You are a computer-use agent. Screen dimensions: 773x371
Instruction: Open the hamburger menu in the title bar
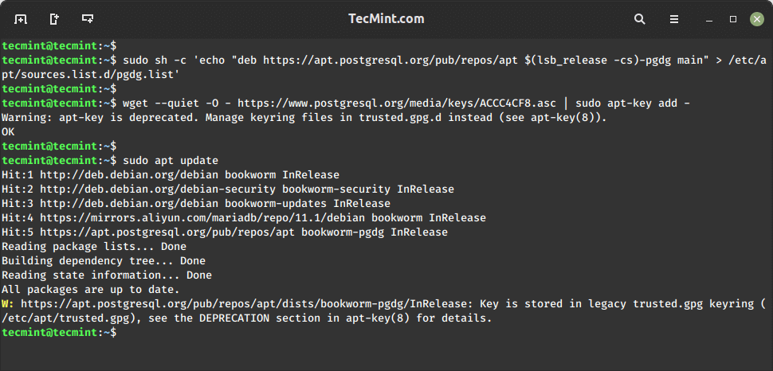(674, 18)
